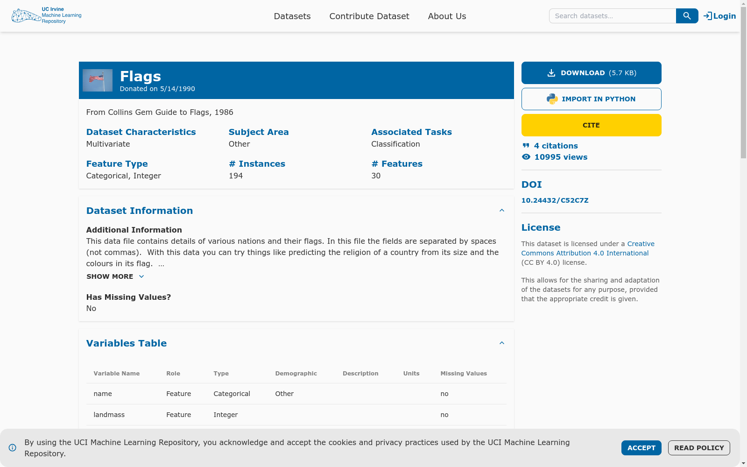This screenshot has height=467, width=747.
Task: Click the READ POLICY button
Action: point(699,448)
